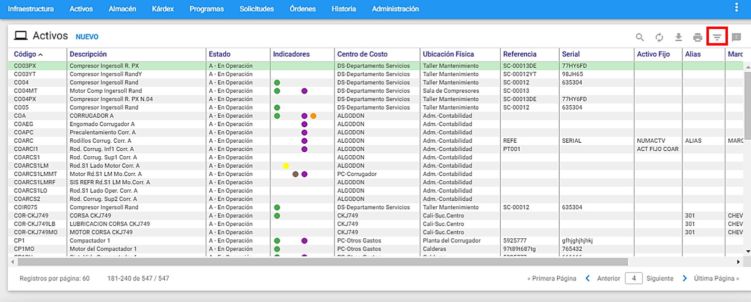The image size is (751, 302).
Task: Click purple indicator dot in CP1 row
Action: click(x=304, y=241)
